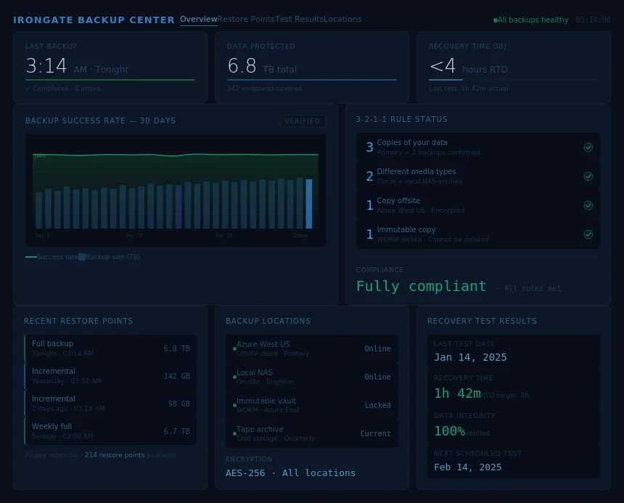The image size is (624, 503).
Task: Select the 'Copy offsite' verification checkmark
Action: pos(588,205)
